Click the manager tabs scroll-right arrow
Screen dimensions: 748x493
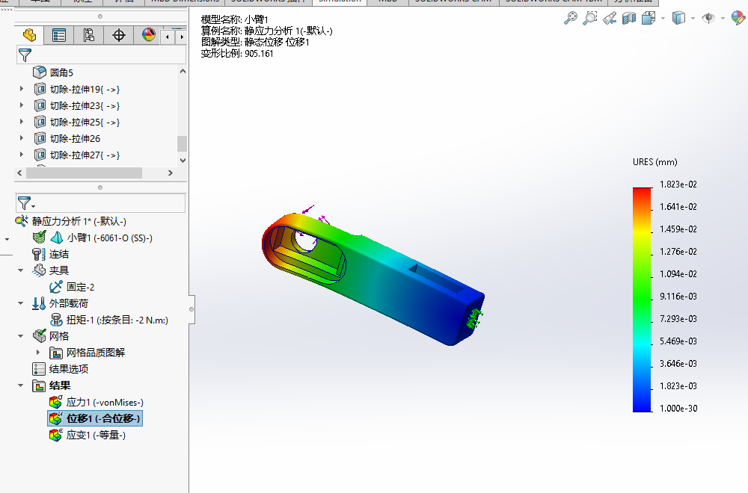181,37
